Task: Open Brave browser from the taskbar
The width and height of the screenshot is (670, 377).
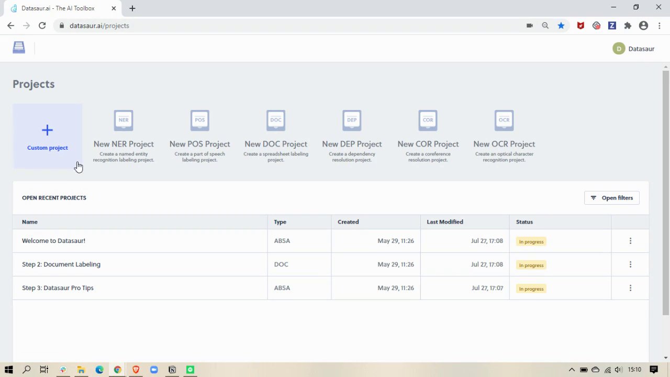Action: [136, 370]
